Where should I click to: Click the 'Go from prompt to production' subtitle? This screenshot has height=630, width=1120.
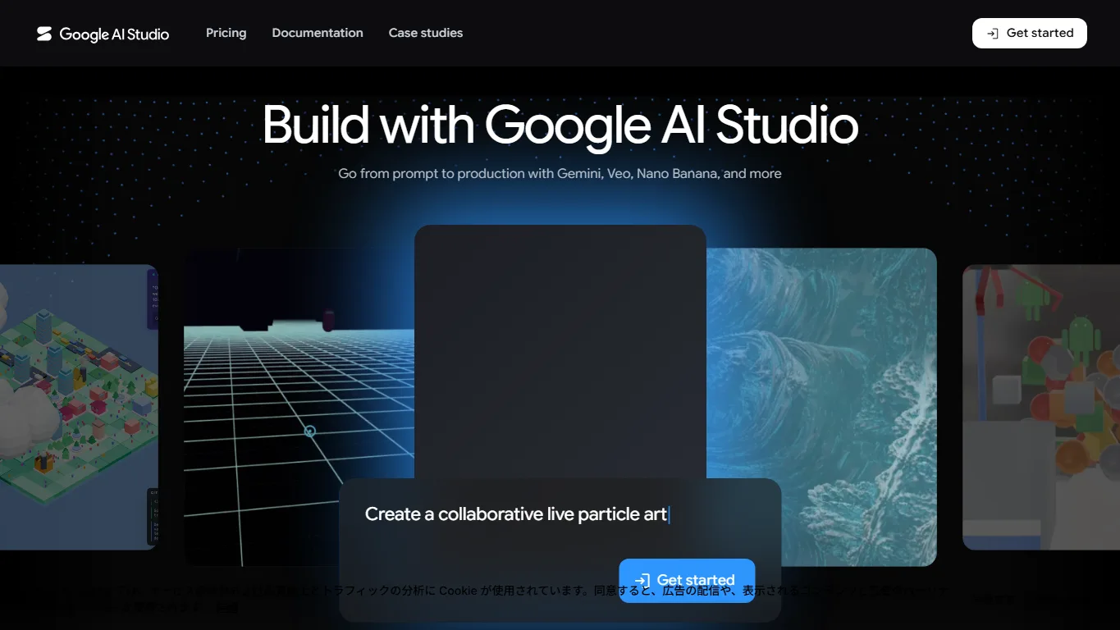coord(560,174)
